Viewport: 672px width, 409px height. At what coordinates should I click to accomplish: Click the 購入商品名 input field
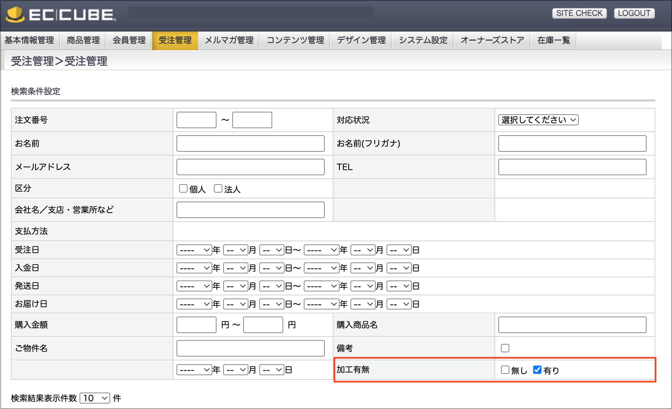pyautogui.click(x=572, y=325)
